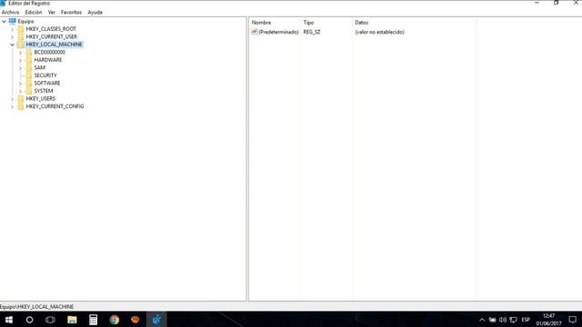Viewport: 582px width, 327px height.
Task: Open the Edición menu
Action: point(34,12)
